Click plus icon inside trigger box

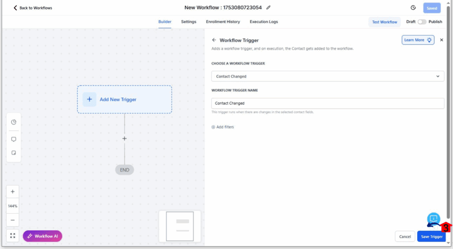[89, 99]
